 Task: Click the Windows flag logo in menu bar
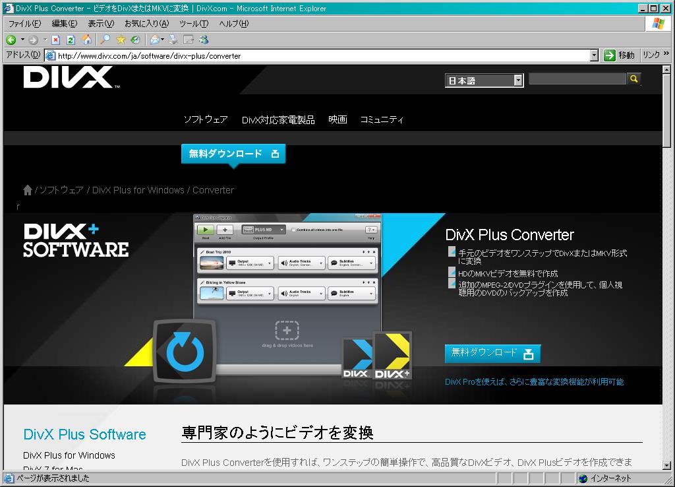[659, 23]
